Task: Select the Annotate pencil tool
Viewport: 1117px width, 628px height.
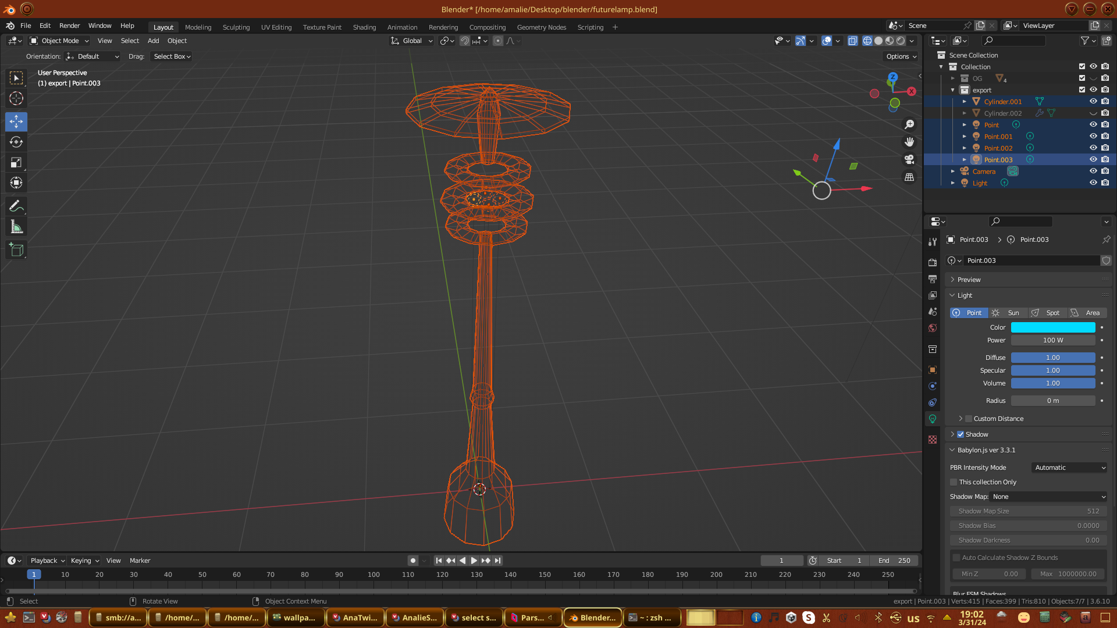Action: pos(16,206)
